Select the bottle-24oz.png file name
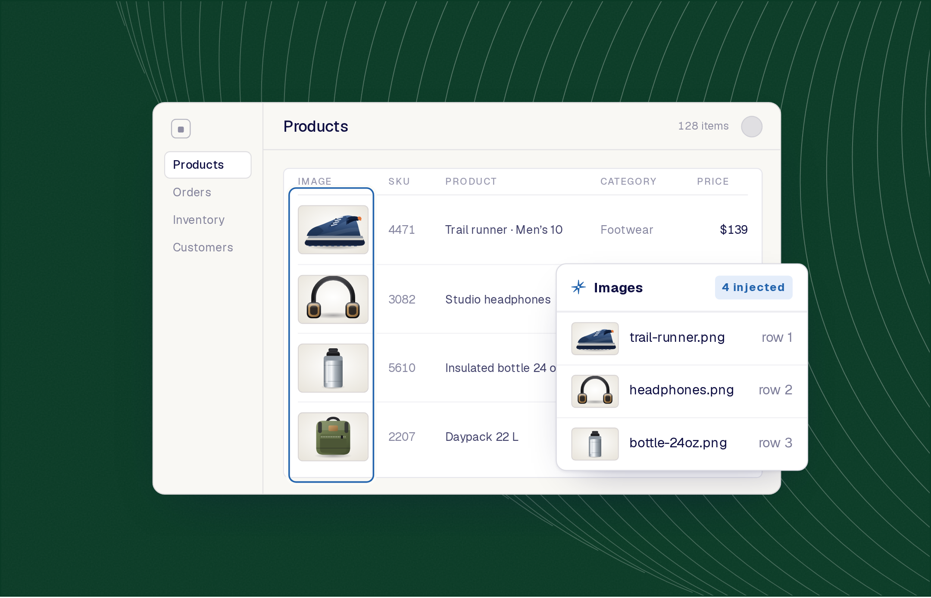 pos(678,443)
